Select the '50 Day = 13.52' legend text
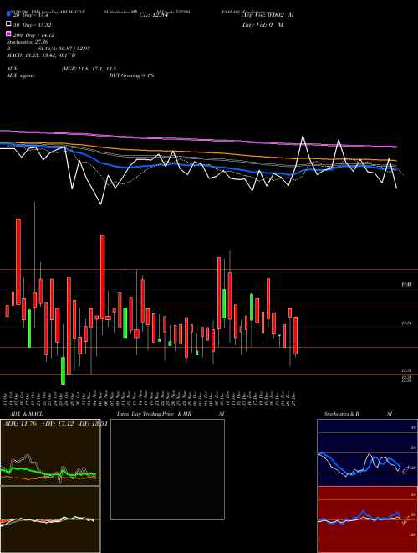418x553 pixels. (33, 24)
